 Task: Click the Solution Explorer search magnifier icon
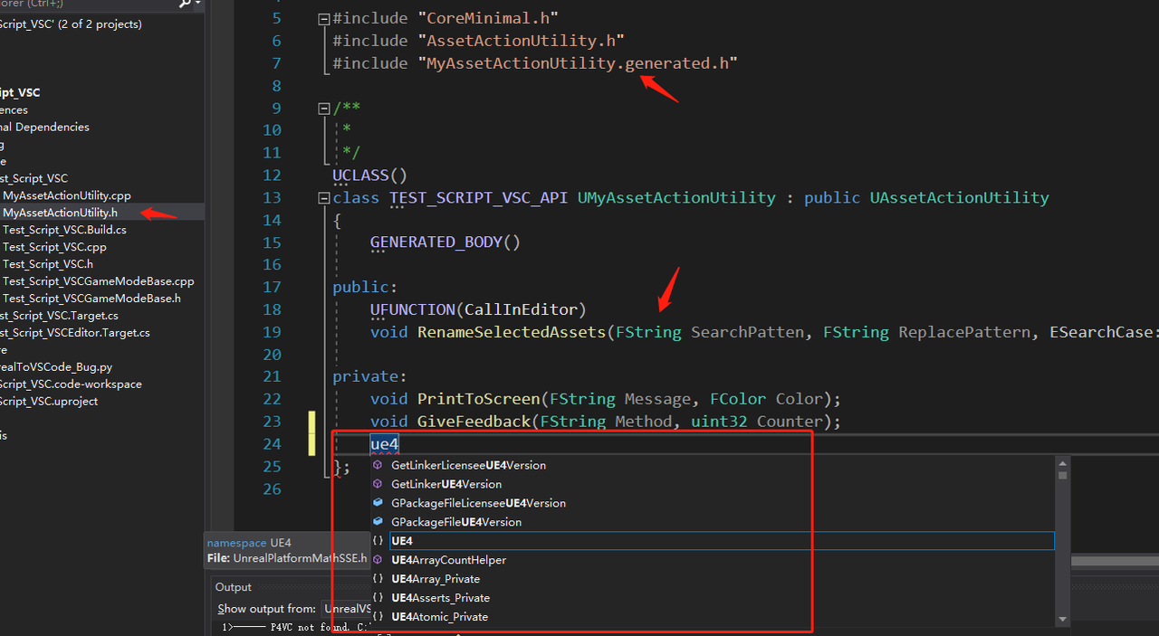click(x=186, y=5)
